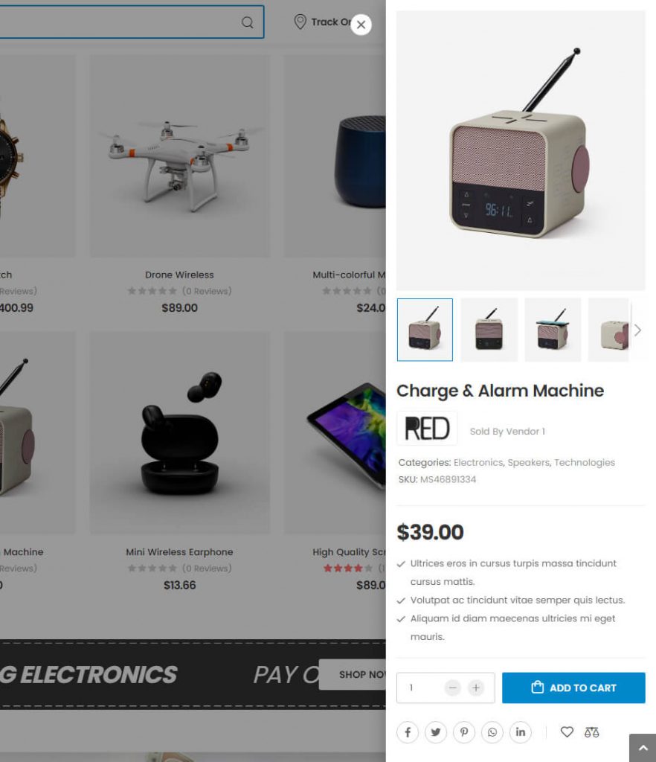The image size is (656, 762).
Task: Share product on Facebook
Action: click(x=408, y=732)
